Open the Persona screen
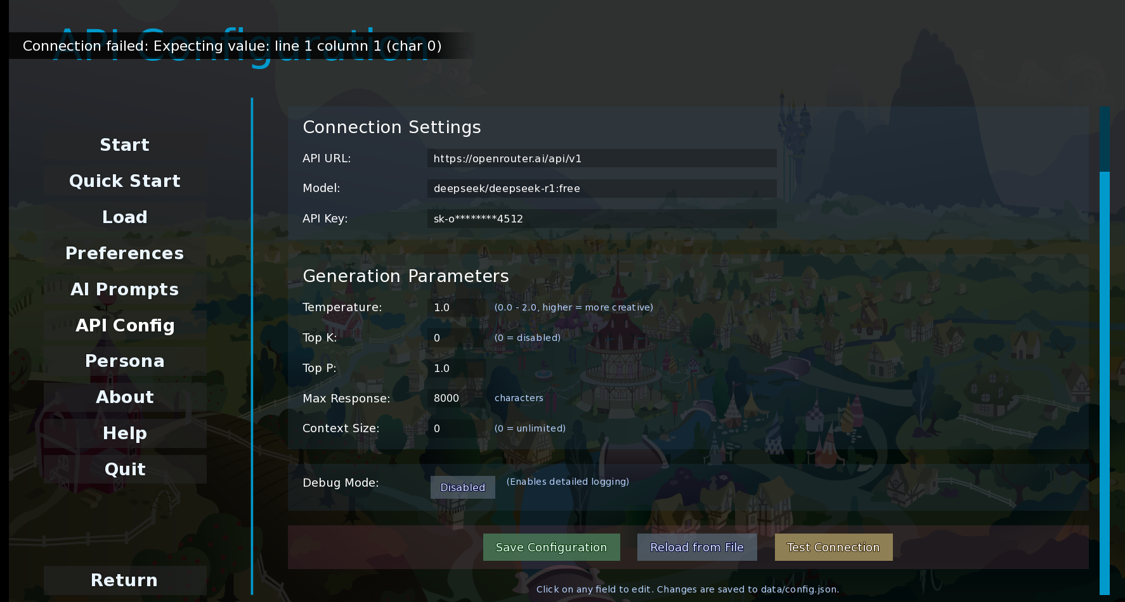 coord(125,361)
